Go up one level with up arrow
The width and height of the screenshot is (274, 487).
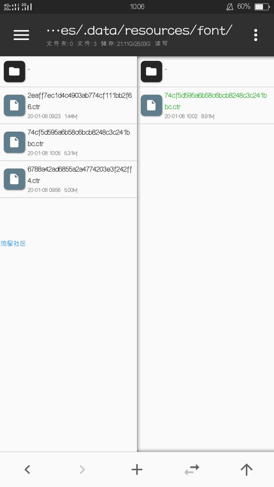pos(247,469)
